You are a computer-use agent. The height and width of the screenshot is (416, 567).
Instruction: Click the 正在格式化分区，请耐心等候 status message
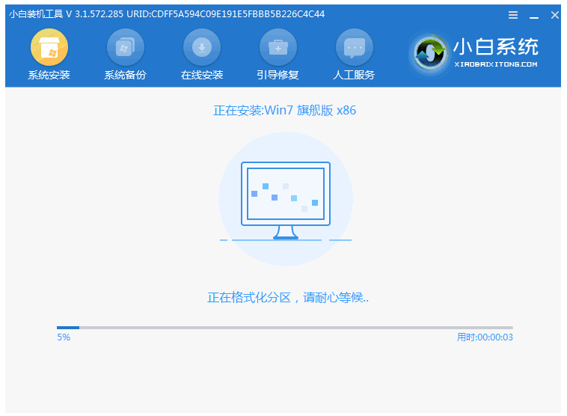point(288,298)
